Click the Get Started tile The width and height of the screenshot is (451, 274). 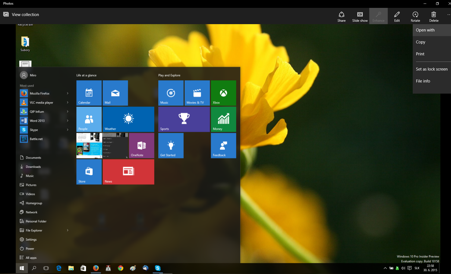[171, 146]
